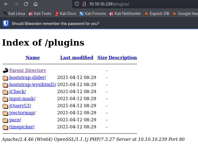Open the Kali Tools bookmark

pyautogui.click(x=40, y=14)
